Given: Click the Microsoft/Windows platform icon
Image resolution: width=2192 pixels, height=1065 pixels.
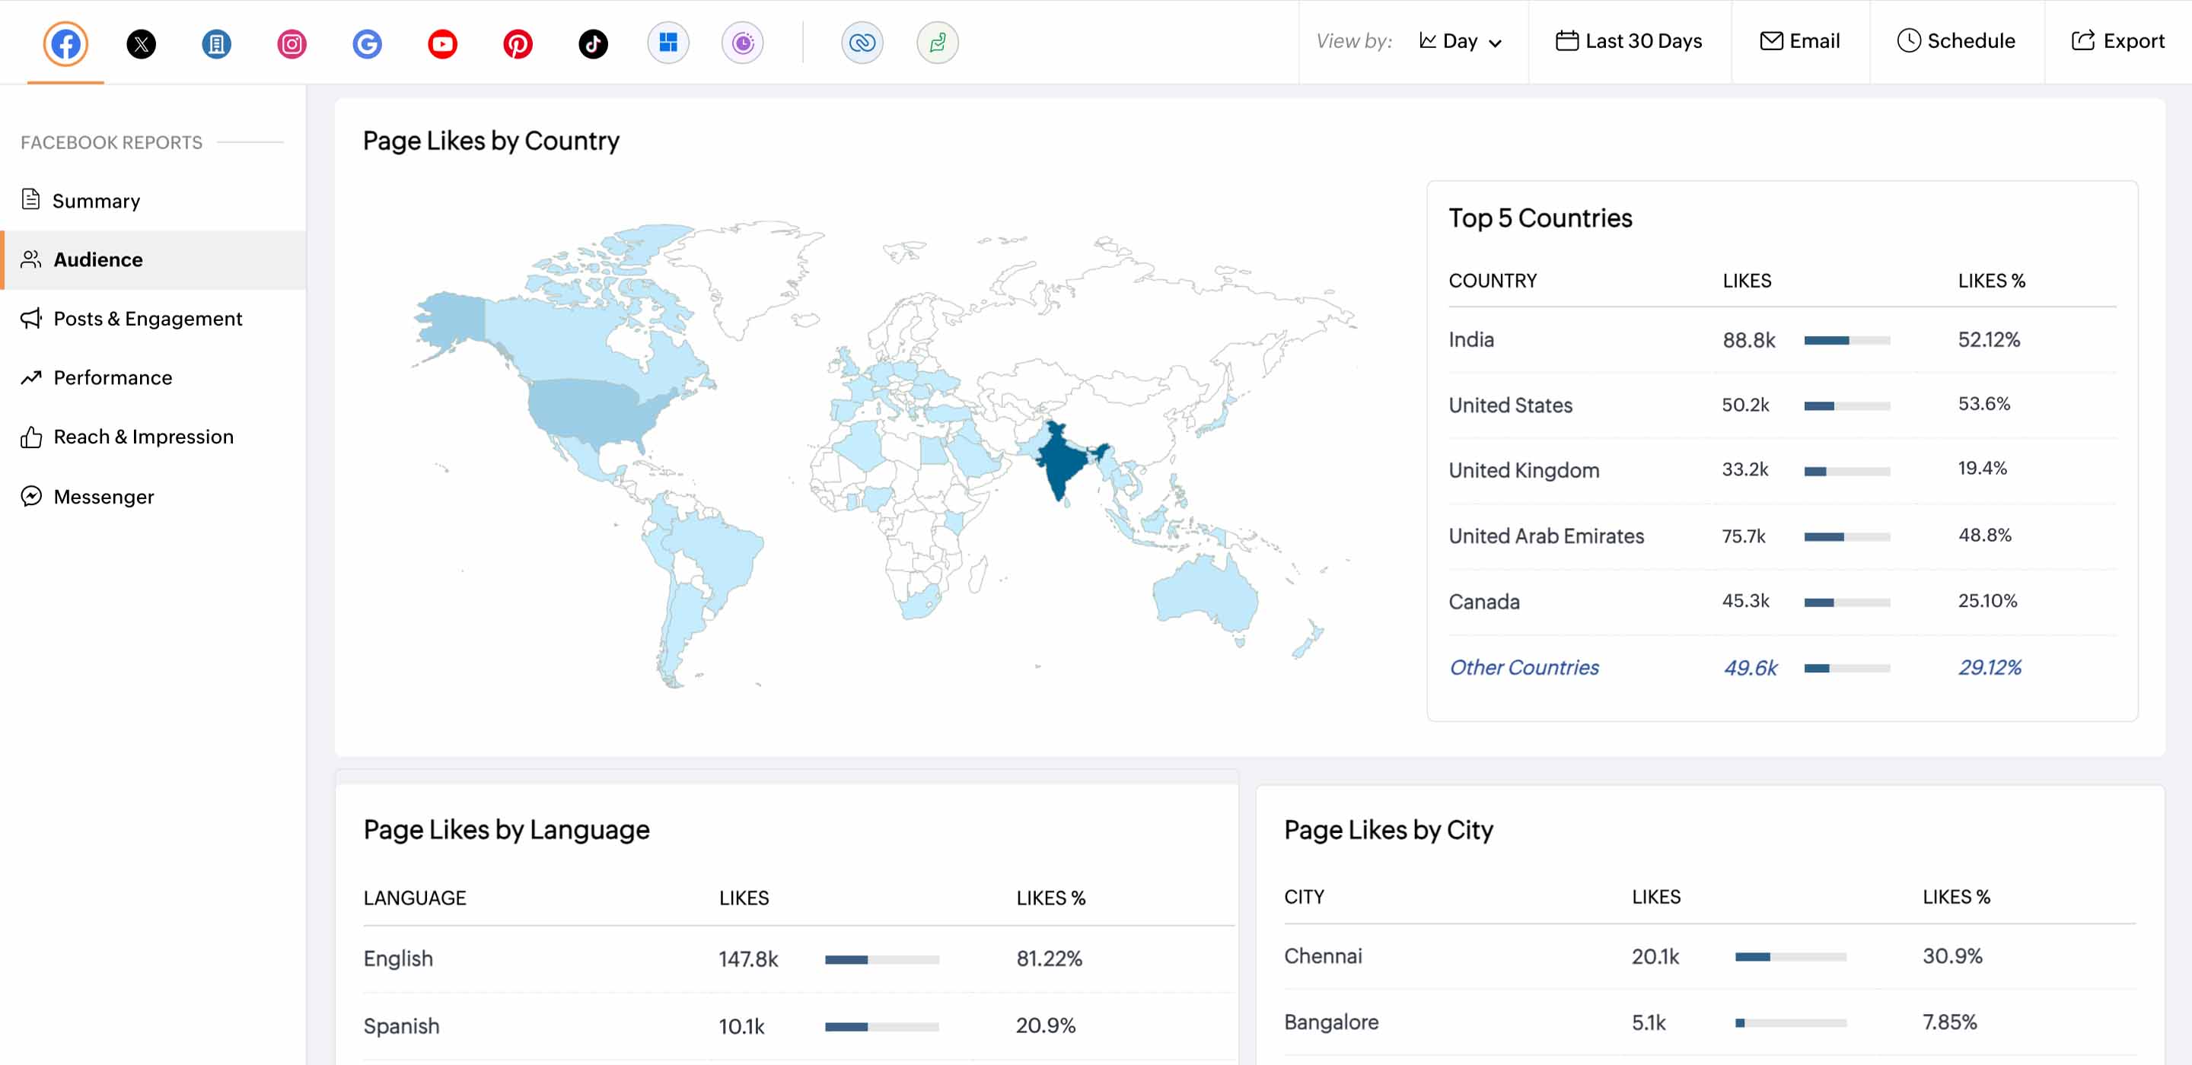Looking at the screenshot, I should tap(668, 40).
